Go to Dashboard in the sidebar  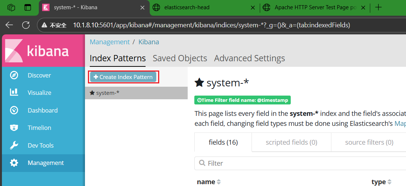point(44,110)
